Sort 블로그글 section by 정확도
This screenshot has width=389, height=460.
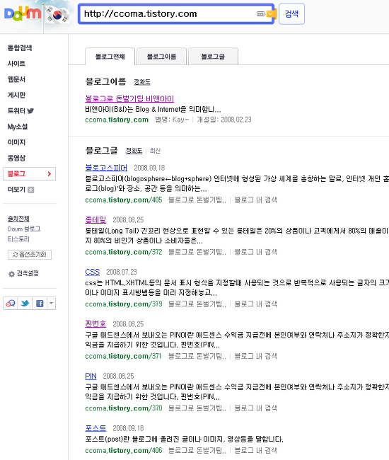click(134, 151)
